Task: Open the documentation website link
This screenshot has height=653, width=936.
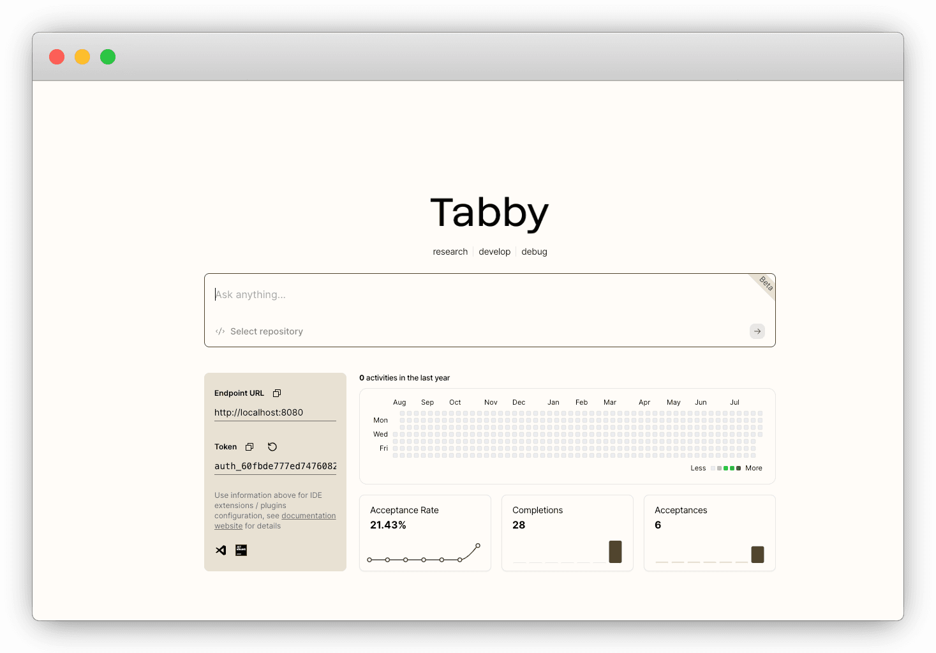Action: [308, 515]
